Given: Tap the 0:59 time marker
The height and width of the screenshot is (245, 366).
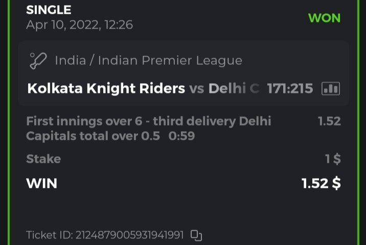Looking at the screenshot, I should pyautogui.click(x=181, y=136).
